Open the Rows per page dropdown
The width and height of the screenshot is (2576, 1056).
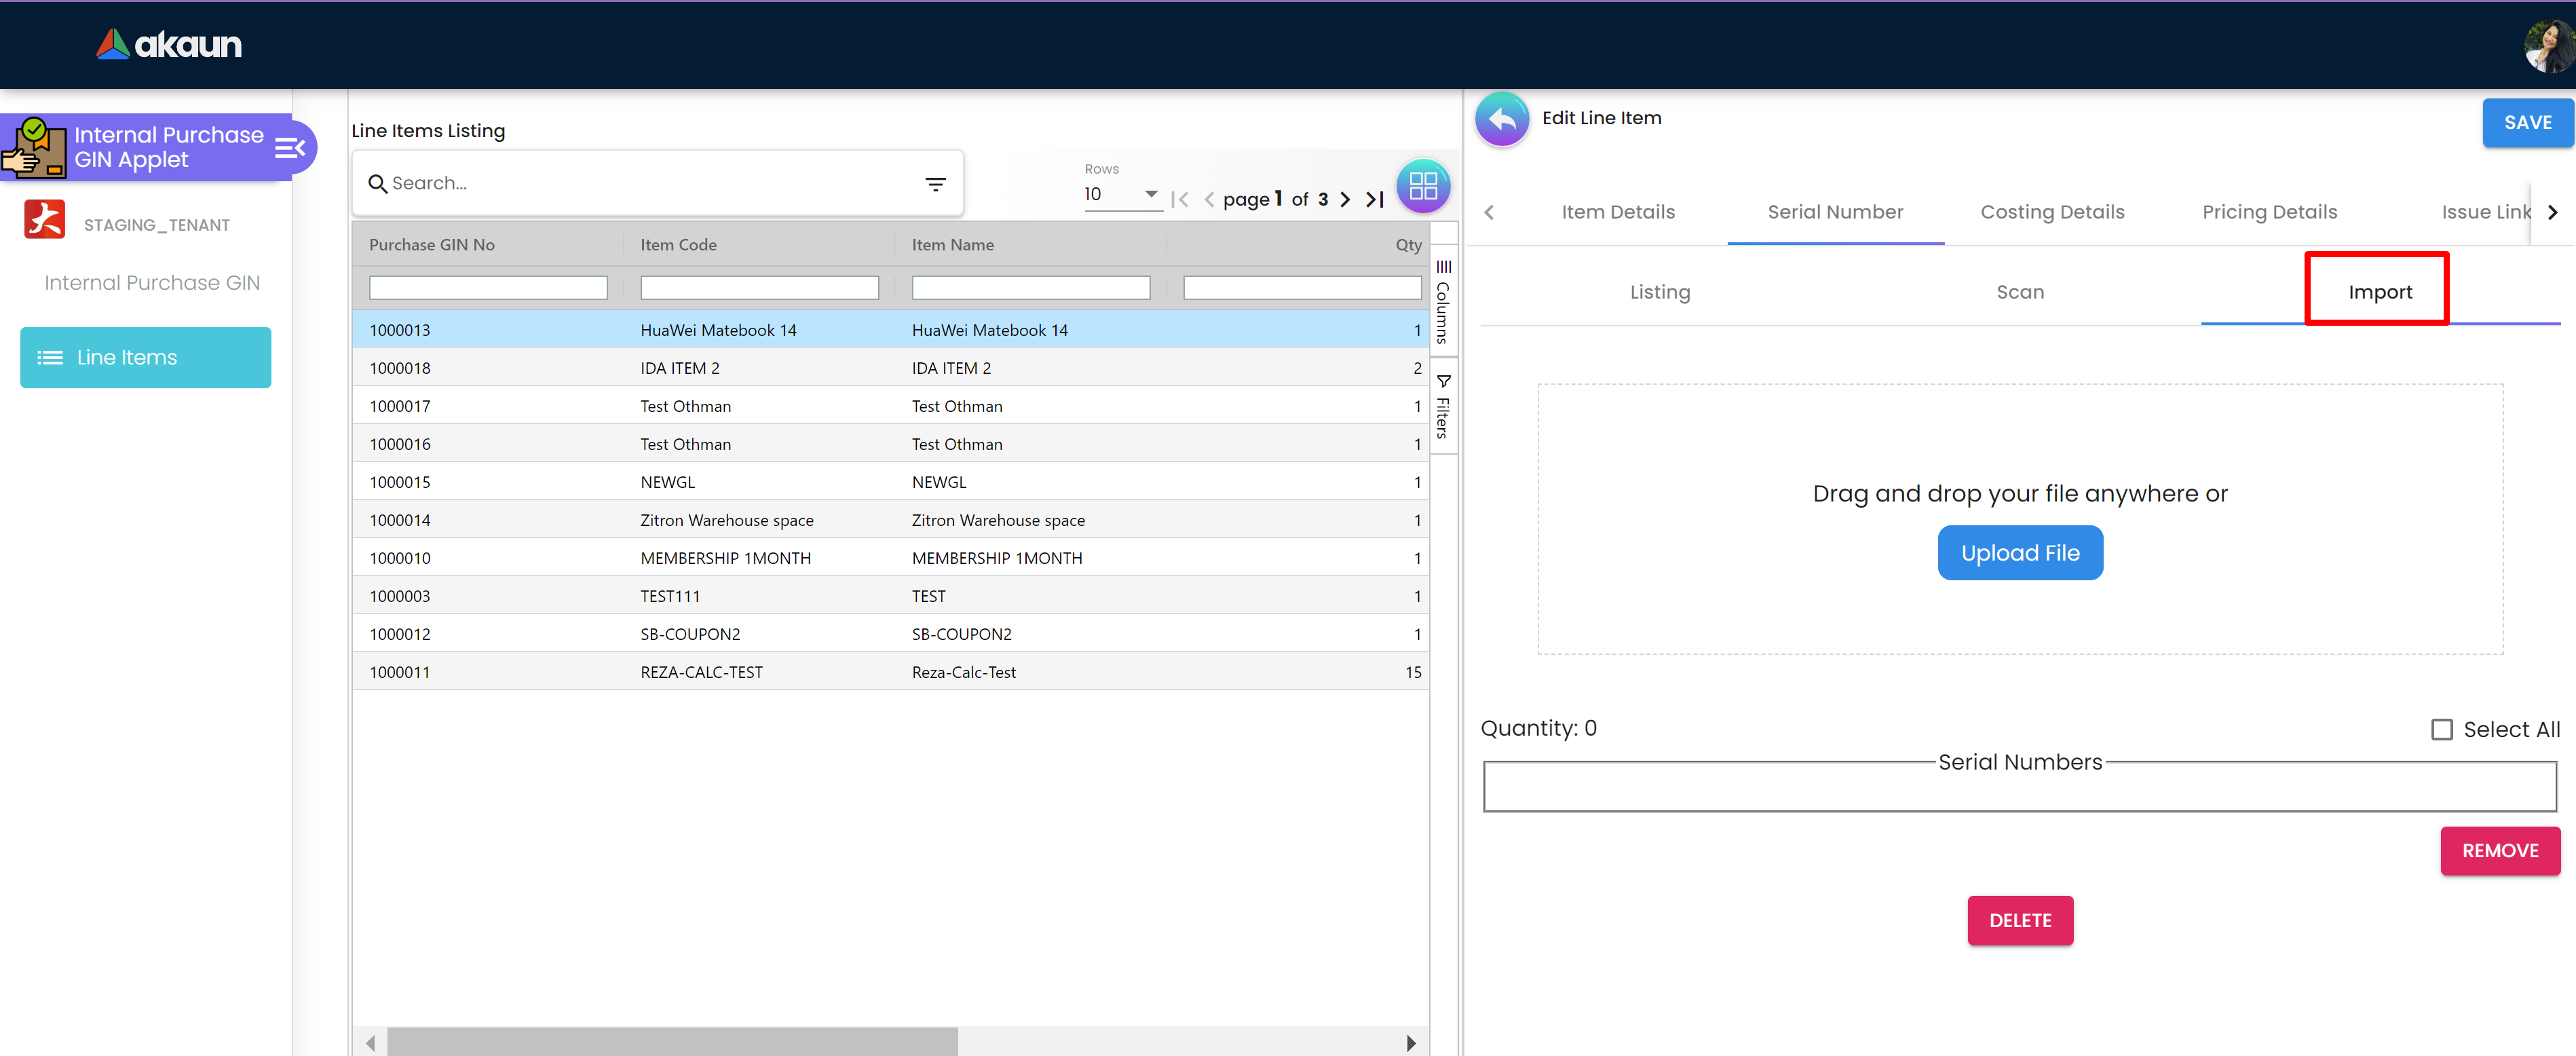click(x=1121, y=195)
